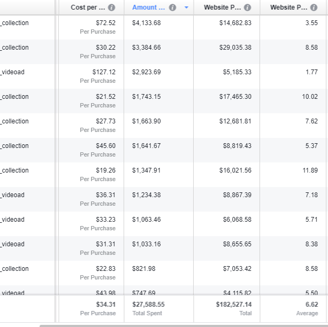Select row with $4,133.68 amount spent
The height and width of the screenshot is (327, 328).
tap(163, 27)
